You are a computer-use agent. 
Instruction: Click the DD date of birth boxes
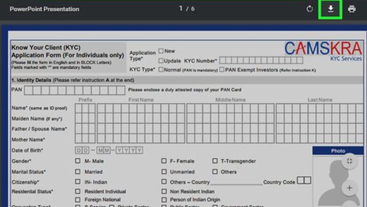pos(82,150)
